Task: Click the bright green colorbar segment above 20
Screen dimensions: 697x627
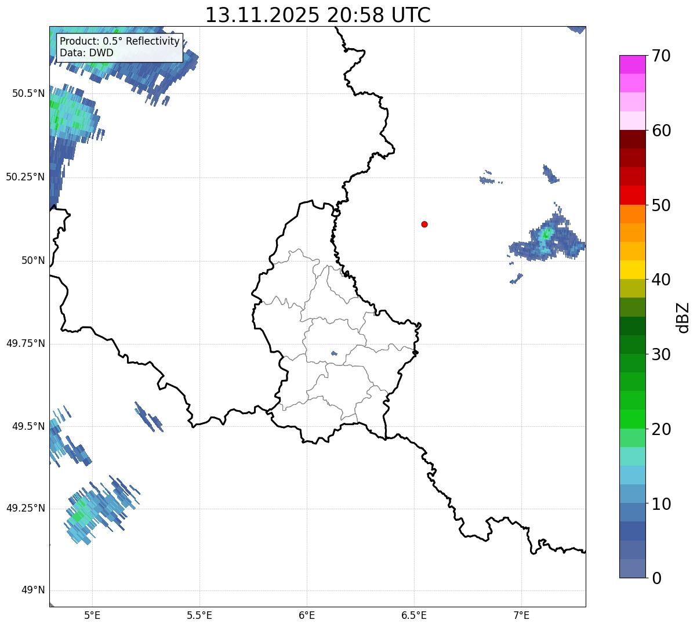Action: [x=633, y=419]
